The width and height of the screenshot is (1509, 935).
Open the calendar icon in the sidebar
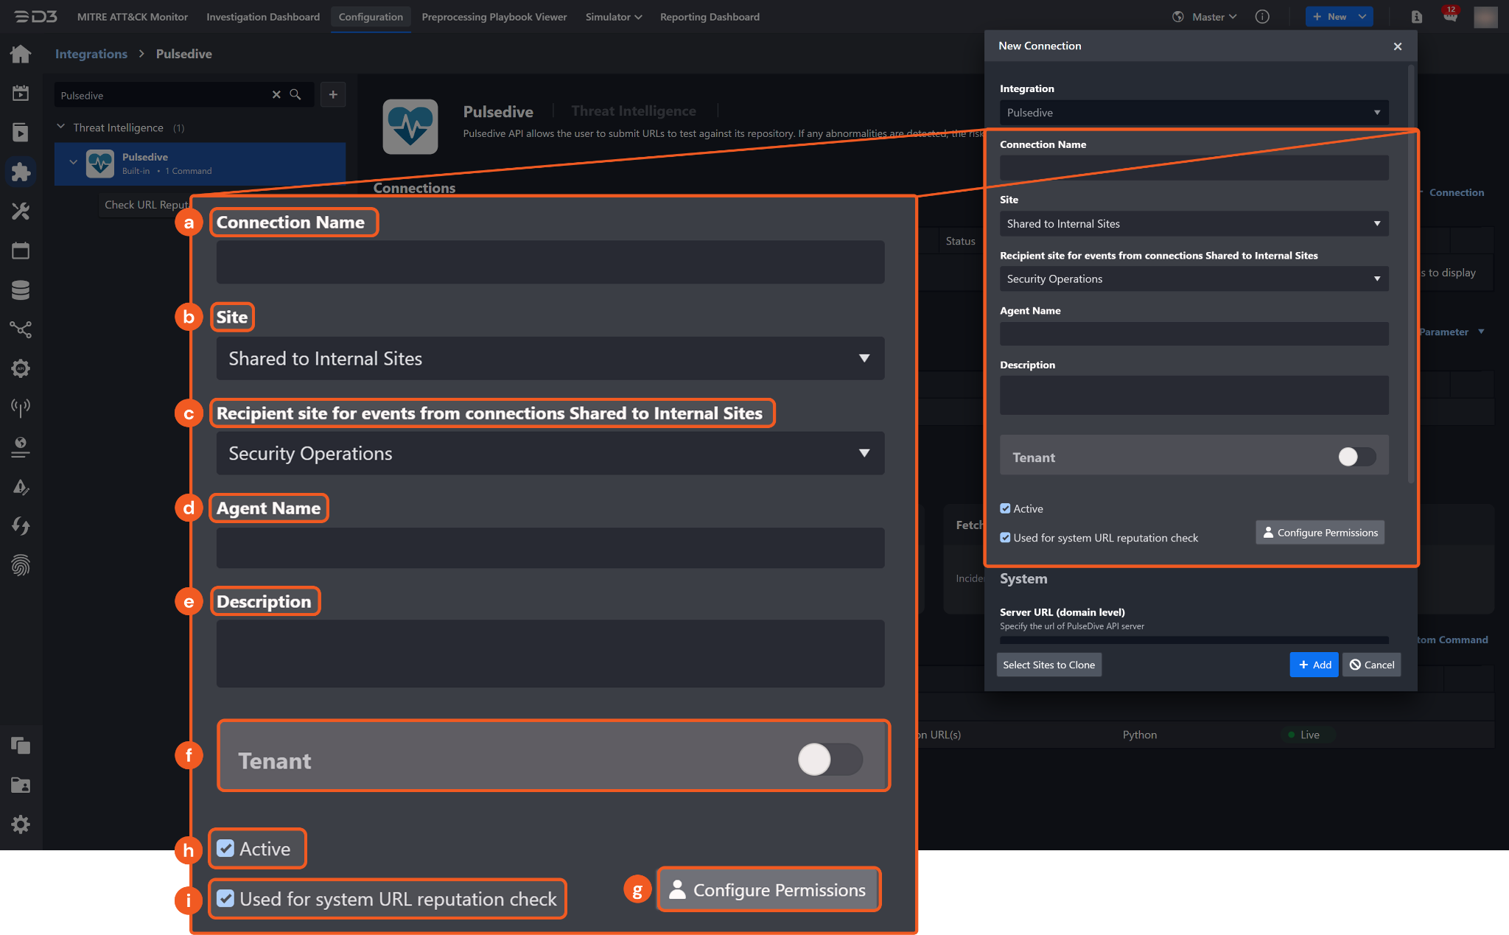21,251
